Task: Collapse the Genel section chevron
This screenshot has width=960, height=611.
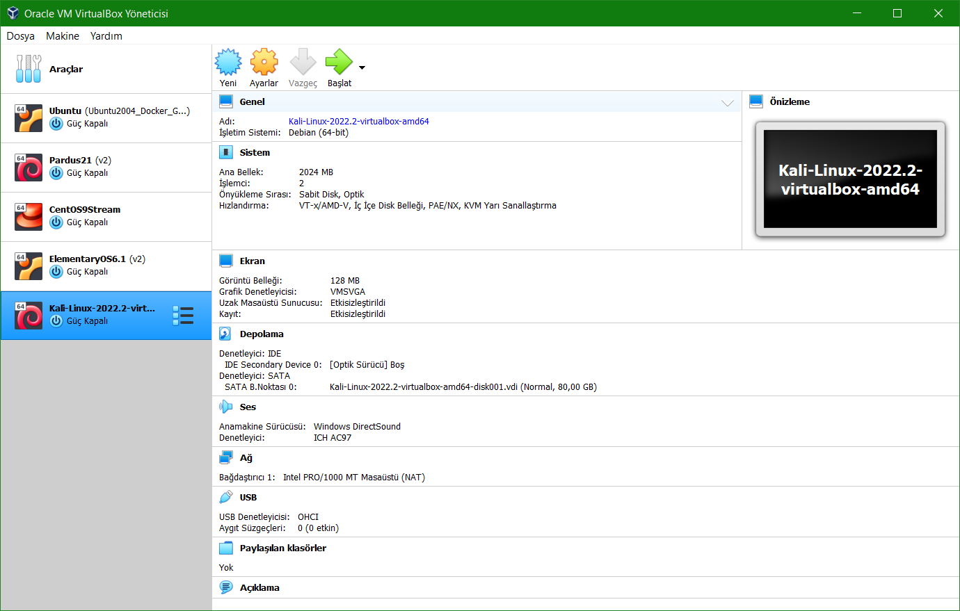Action: pos(728,103)
